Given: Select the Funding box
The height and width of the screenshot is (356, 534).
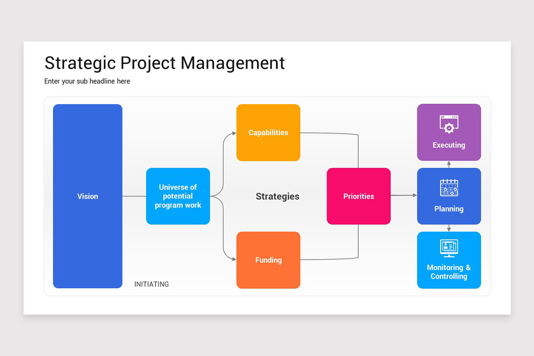Looking at the screenshot, I should 268,260.
